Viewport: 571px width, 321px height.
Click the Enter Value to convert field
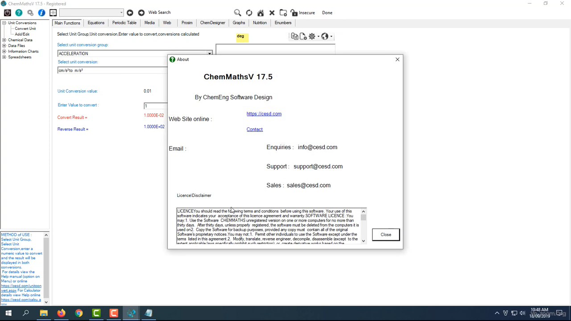pyautogui.click(x=155, y=106)
